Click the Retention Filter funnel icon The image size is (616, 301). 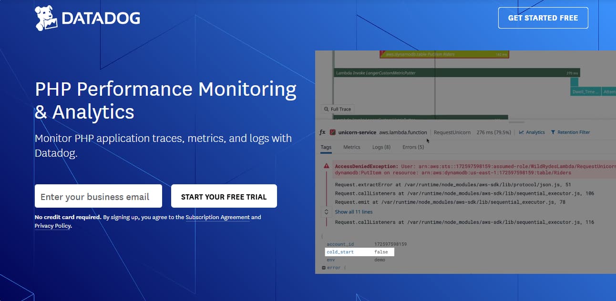[553, 132]
